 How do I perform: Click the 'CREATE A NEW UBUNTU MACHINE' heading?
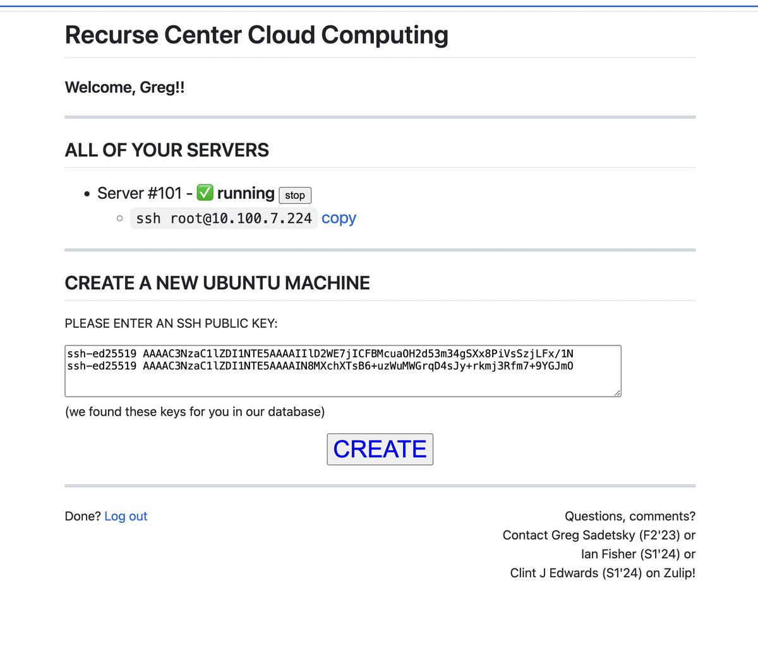pos(217,282)
